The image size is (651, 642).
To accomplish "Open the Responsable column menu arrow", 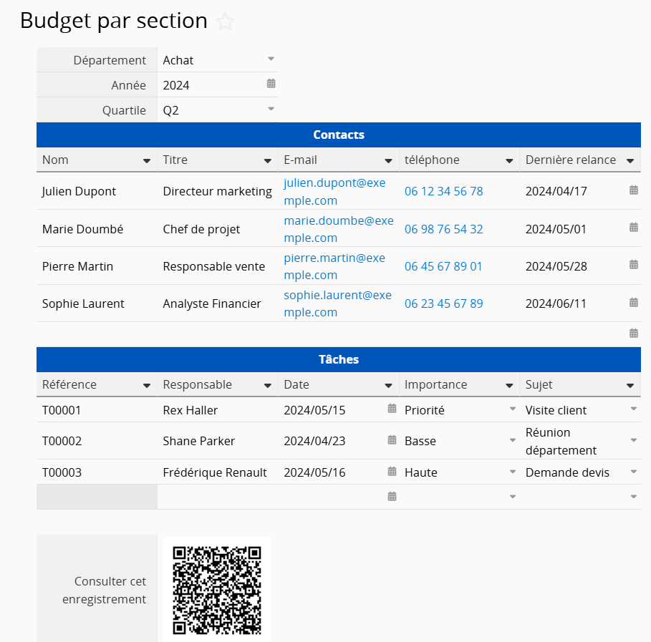I will point(268,386).
